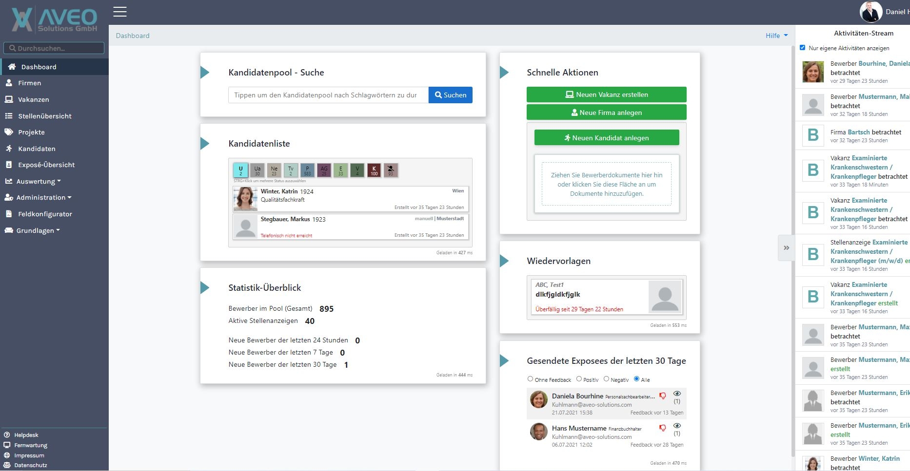Viewport: 910px width, 471px height.
Task: Click the Fernwartung monitor icon
Action: click(7, 445)
